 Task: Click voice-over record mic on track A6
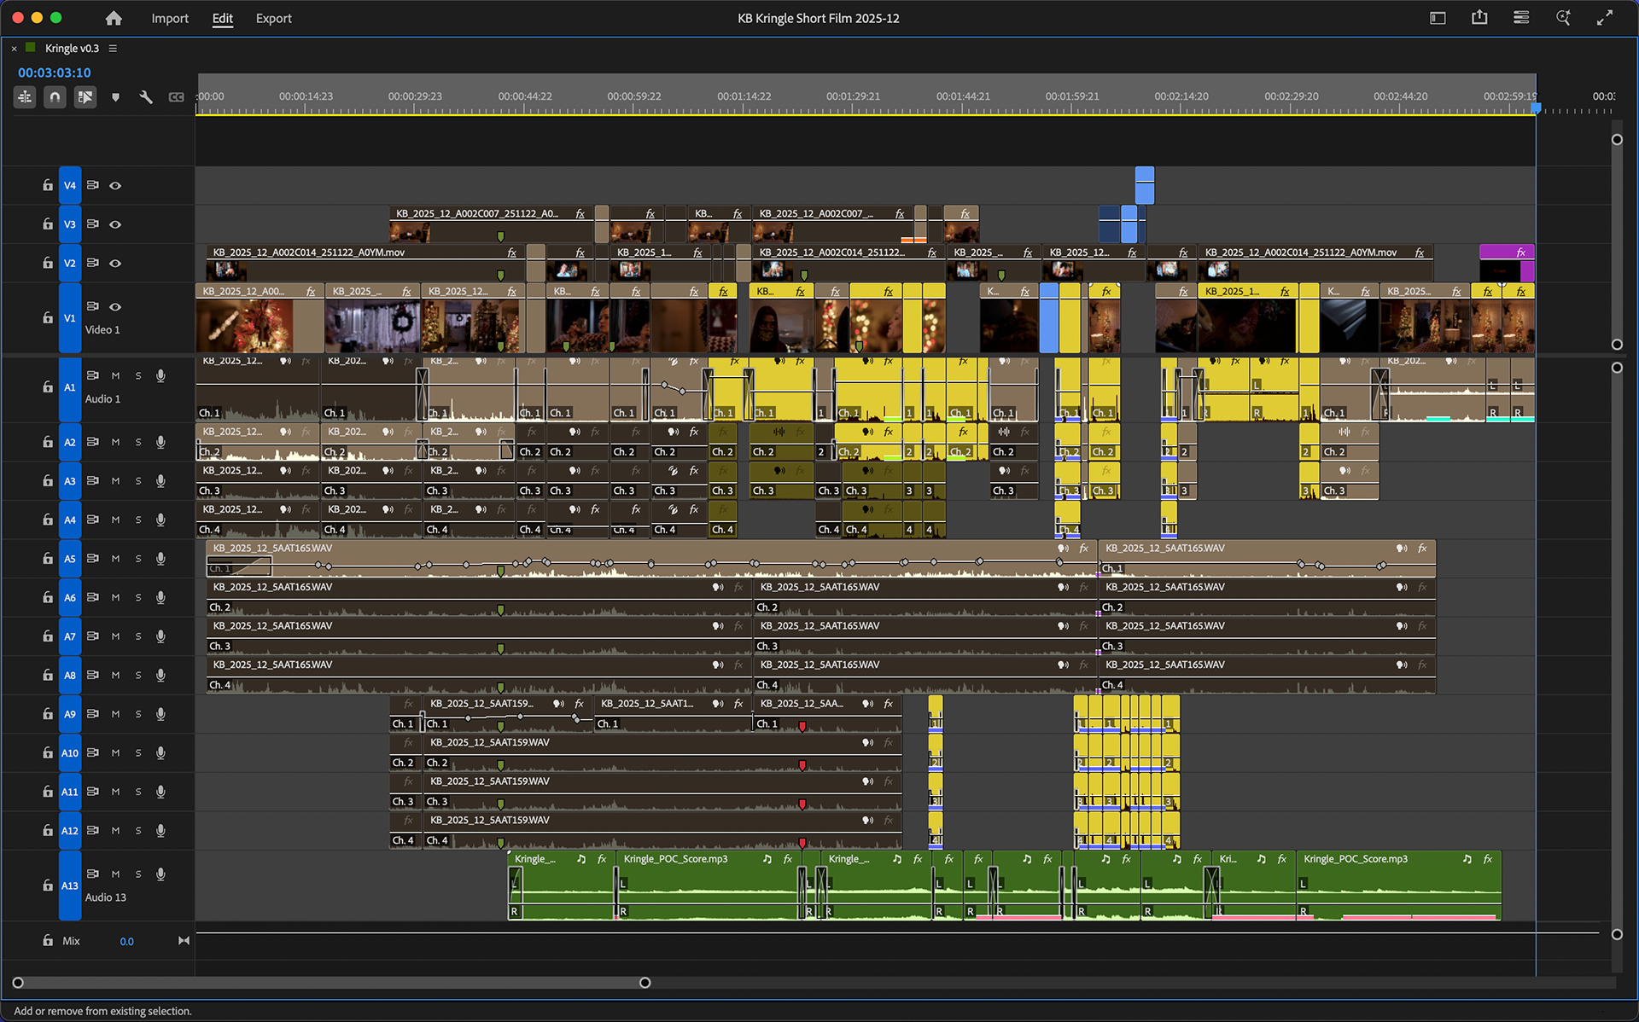[x=160, y=597]
